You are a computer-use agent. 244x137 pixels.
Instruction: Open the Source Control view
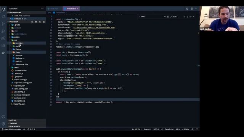click(3, 24)
